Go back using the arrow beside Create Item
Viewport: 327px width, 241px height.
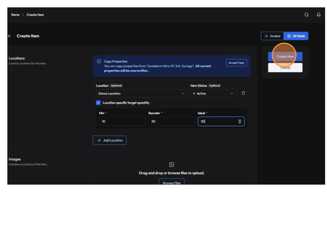[10, 36]
